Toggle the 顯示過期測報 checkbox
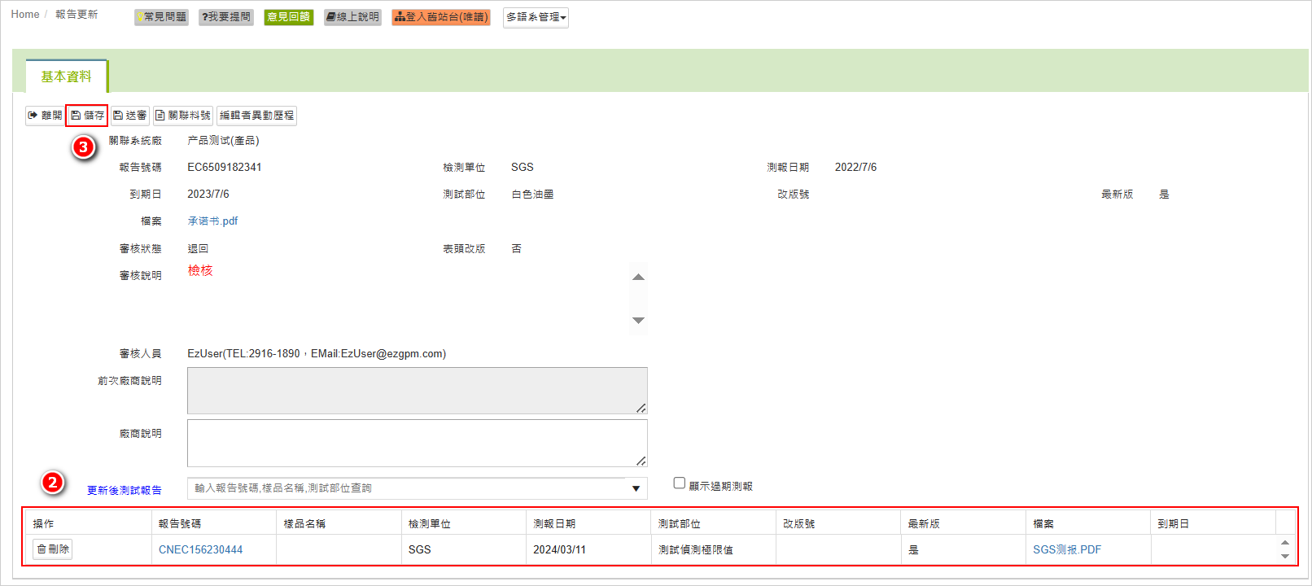 tap(680, 483)
